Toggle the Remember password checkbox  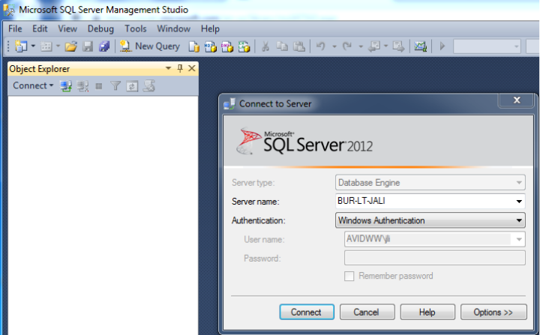(x=349, y=276)
